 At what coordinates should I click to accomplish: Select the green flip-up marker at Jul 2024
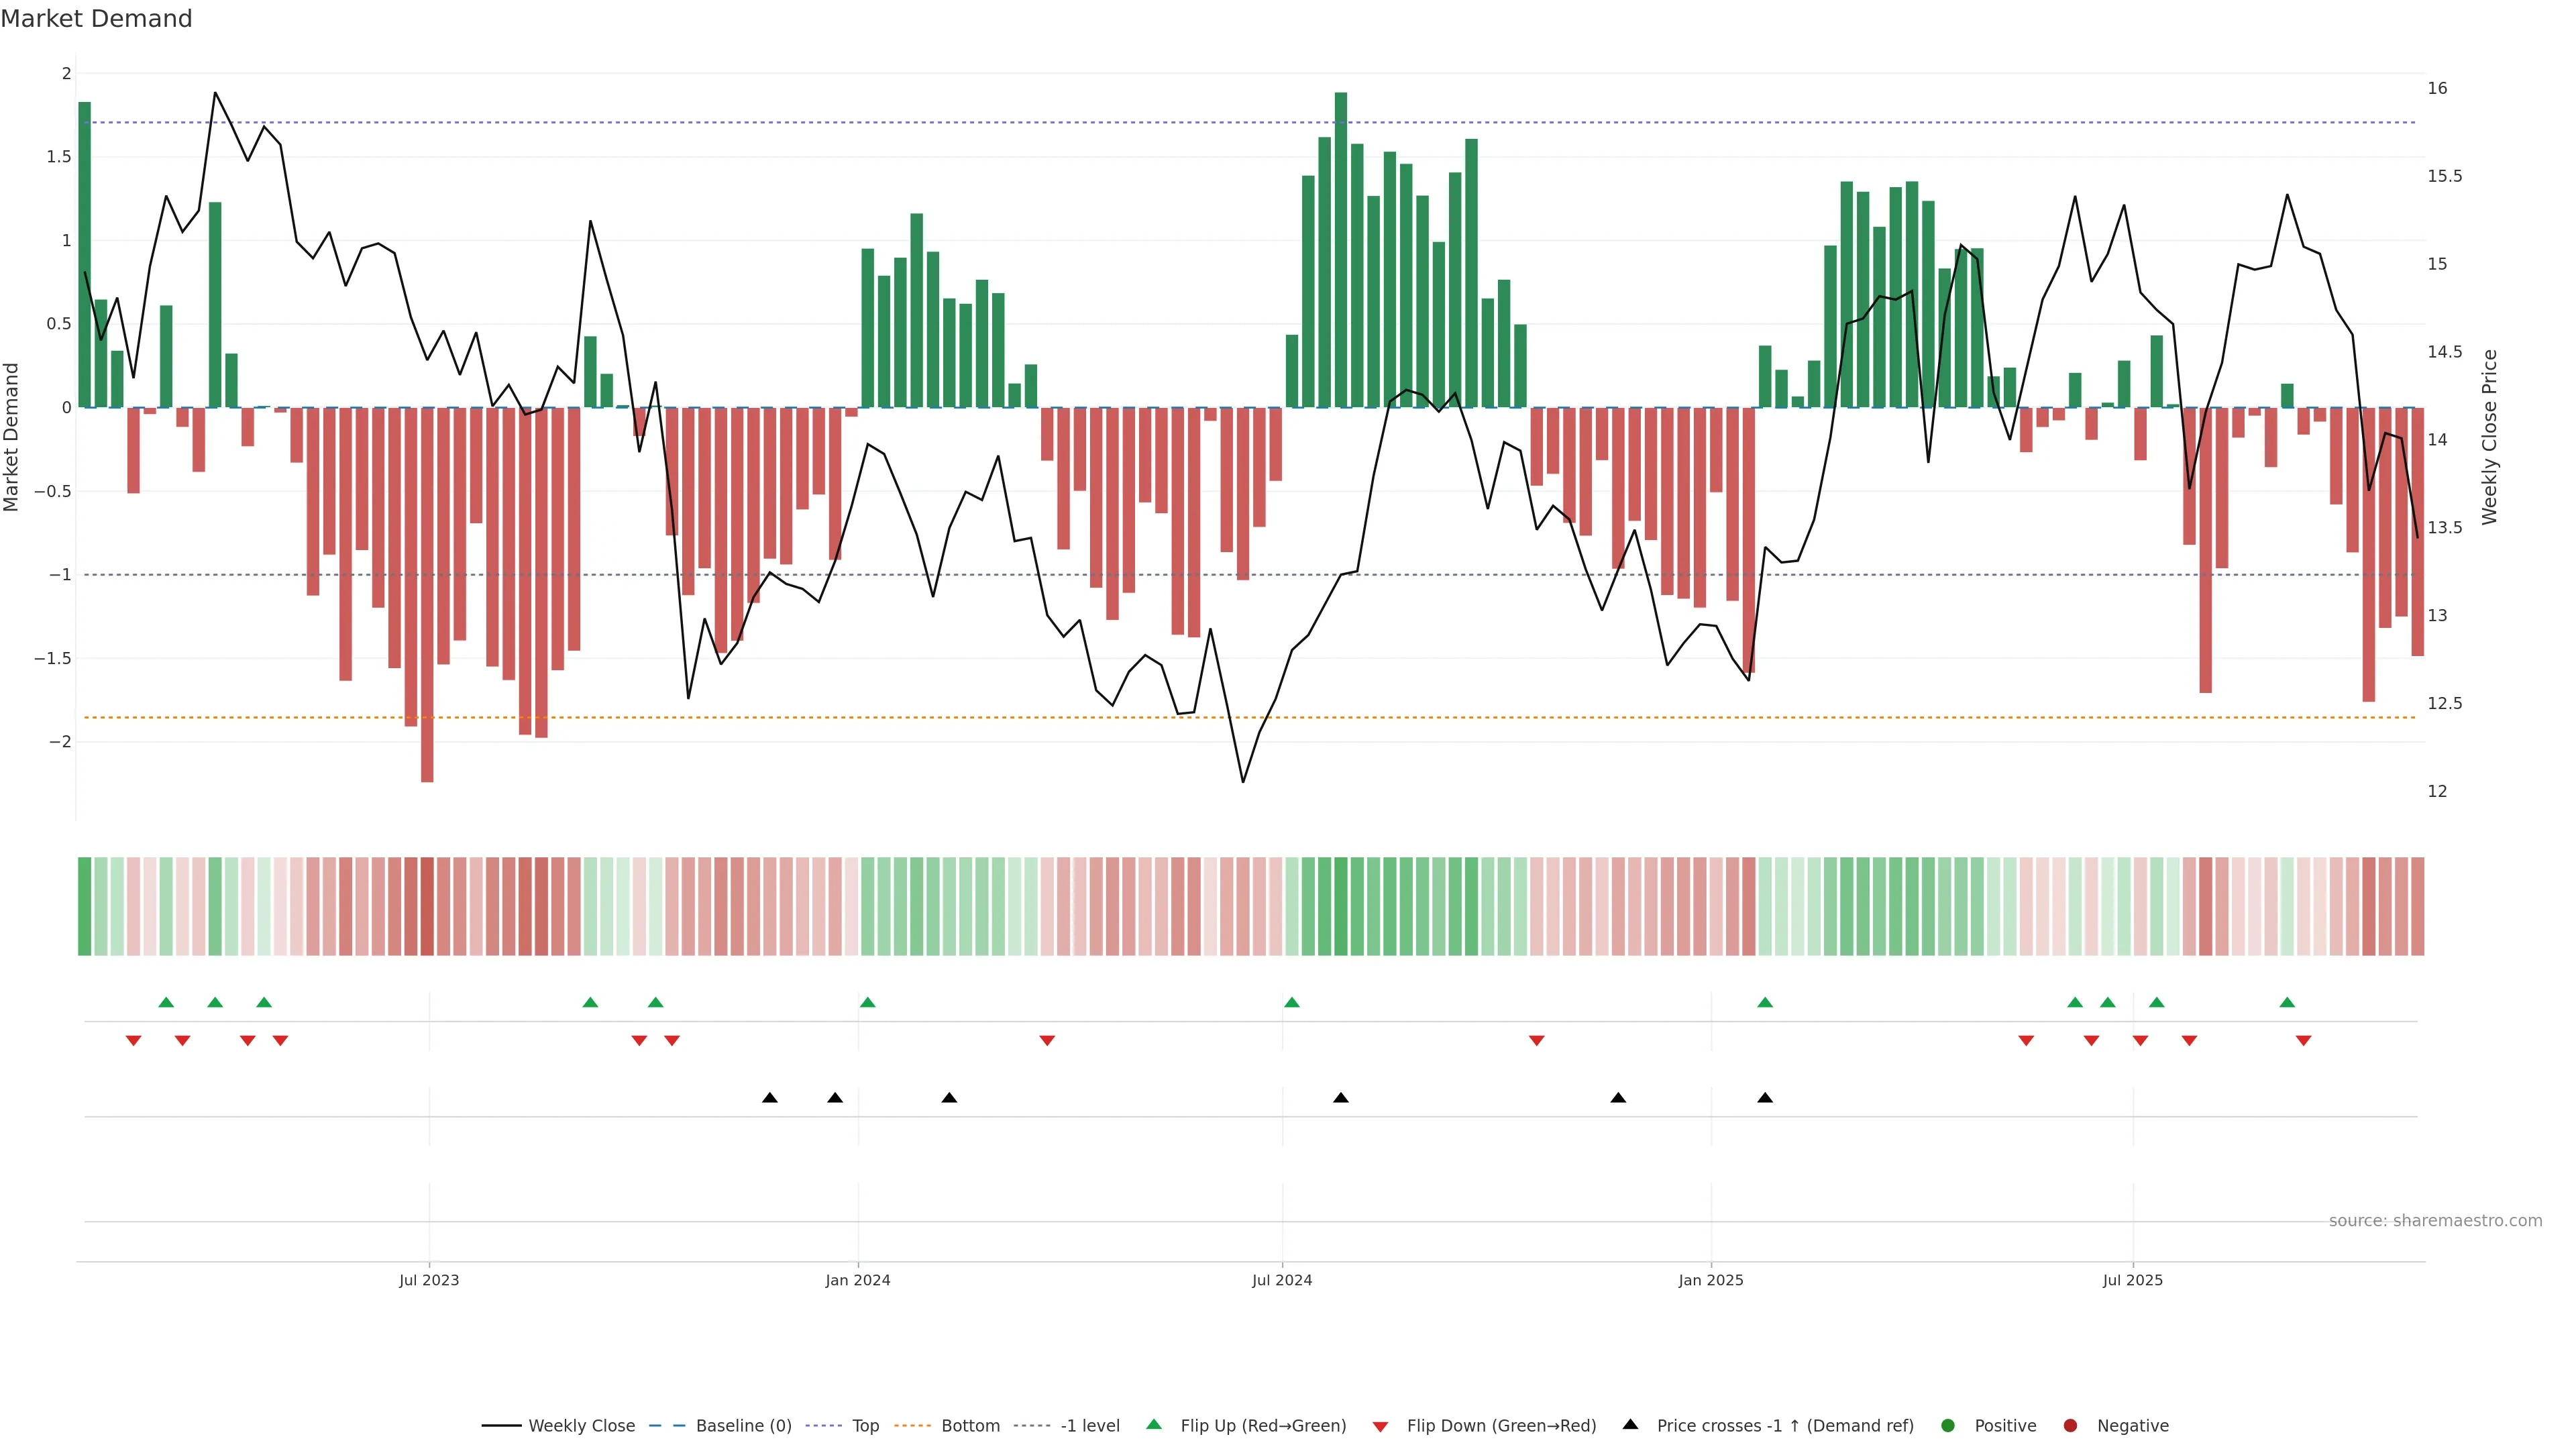point(1291,1002)
